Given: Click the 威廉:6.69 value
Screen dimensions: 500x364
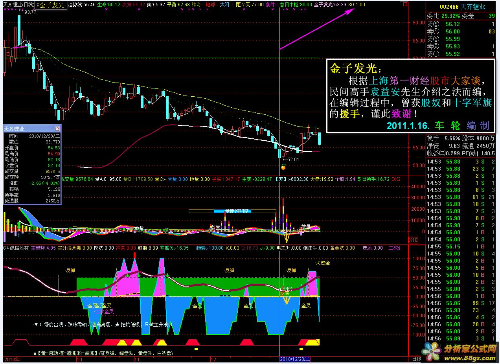Looking at the screenshot, I should point(147,248).
